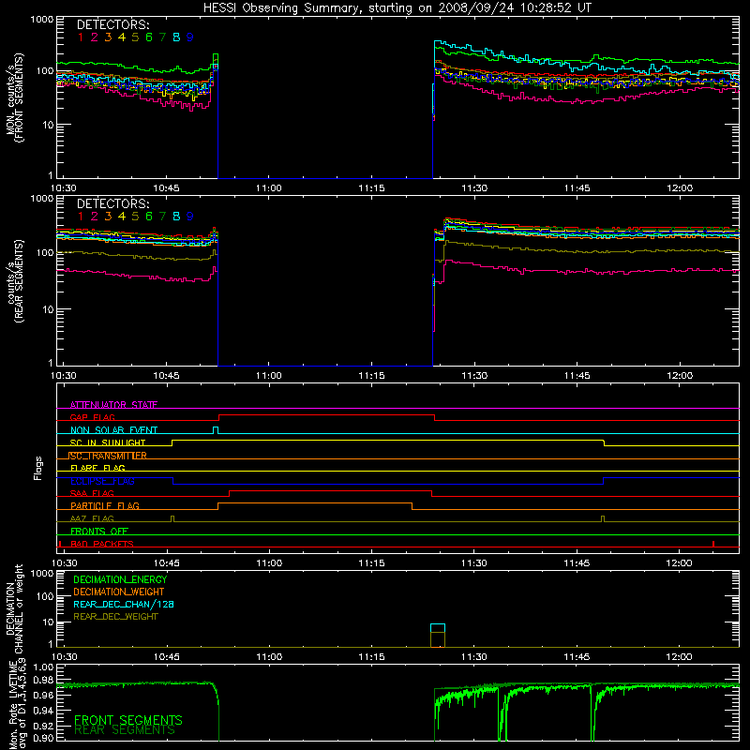Click the olive flag pulse near 10:46
The width and height of the screenshot is (750, 750).
[x=172, y=519]
